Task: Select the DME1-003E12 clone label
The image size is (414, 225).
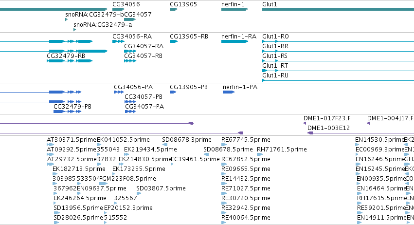Action: [x=329, y=128]
